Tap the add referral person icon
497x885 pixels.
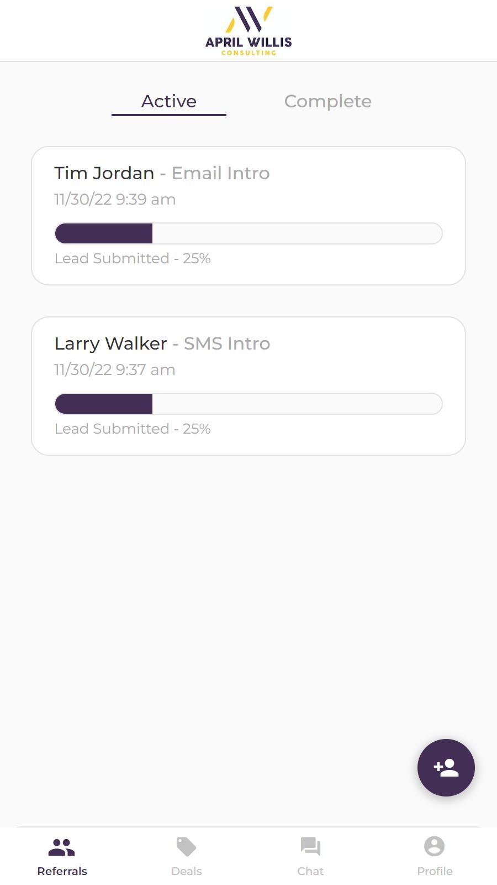pyautogui.click(x=446, y=768)
